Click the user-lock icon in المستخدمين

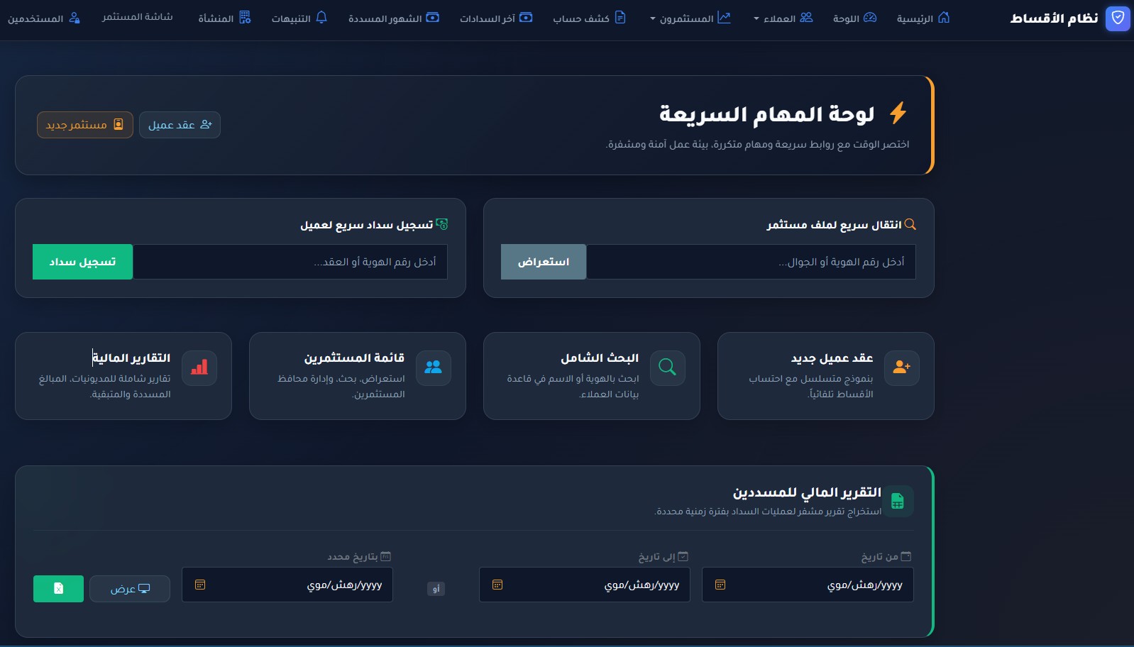pos(75,18)
